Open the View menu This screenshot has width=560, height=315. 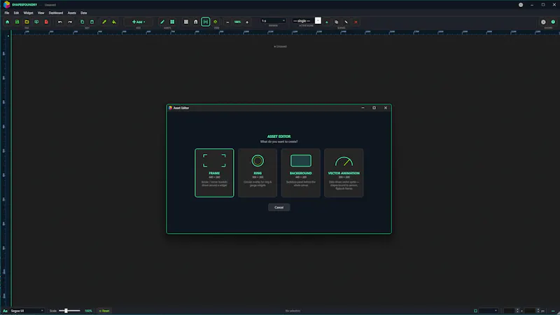coord(41,13)
